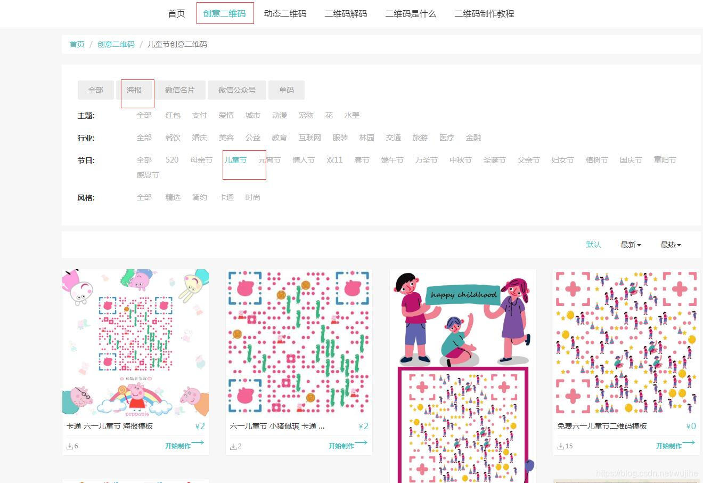
Task: Filter style by 精选
Action: pos(173,197)
